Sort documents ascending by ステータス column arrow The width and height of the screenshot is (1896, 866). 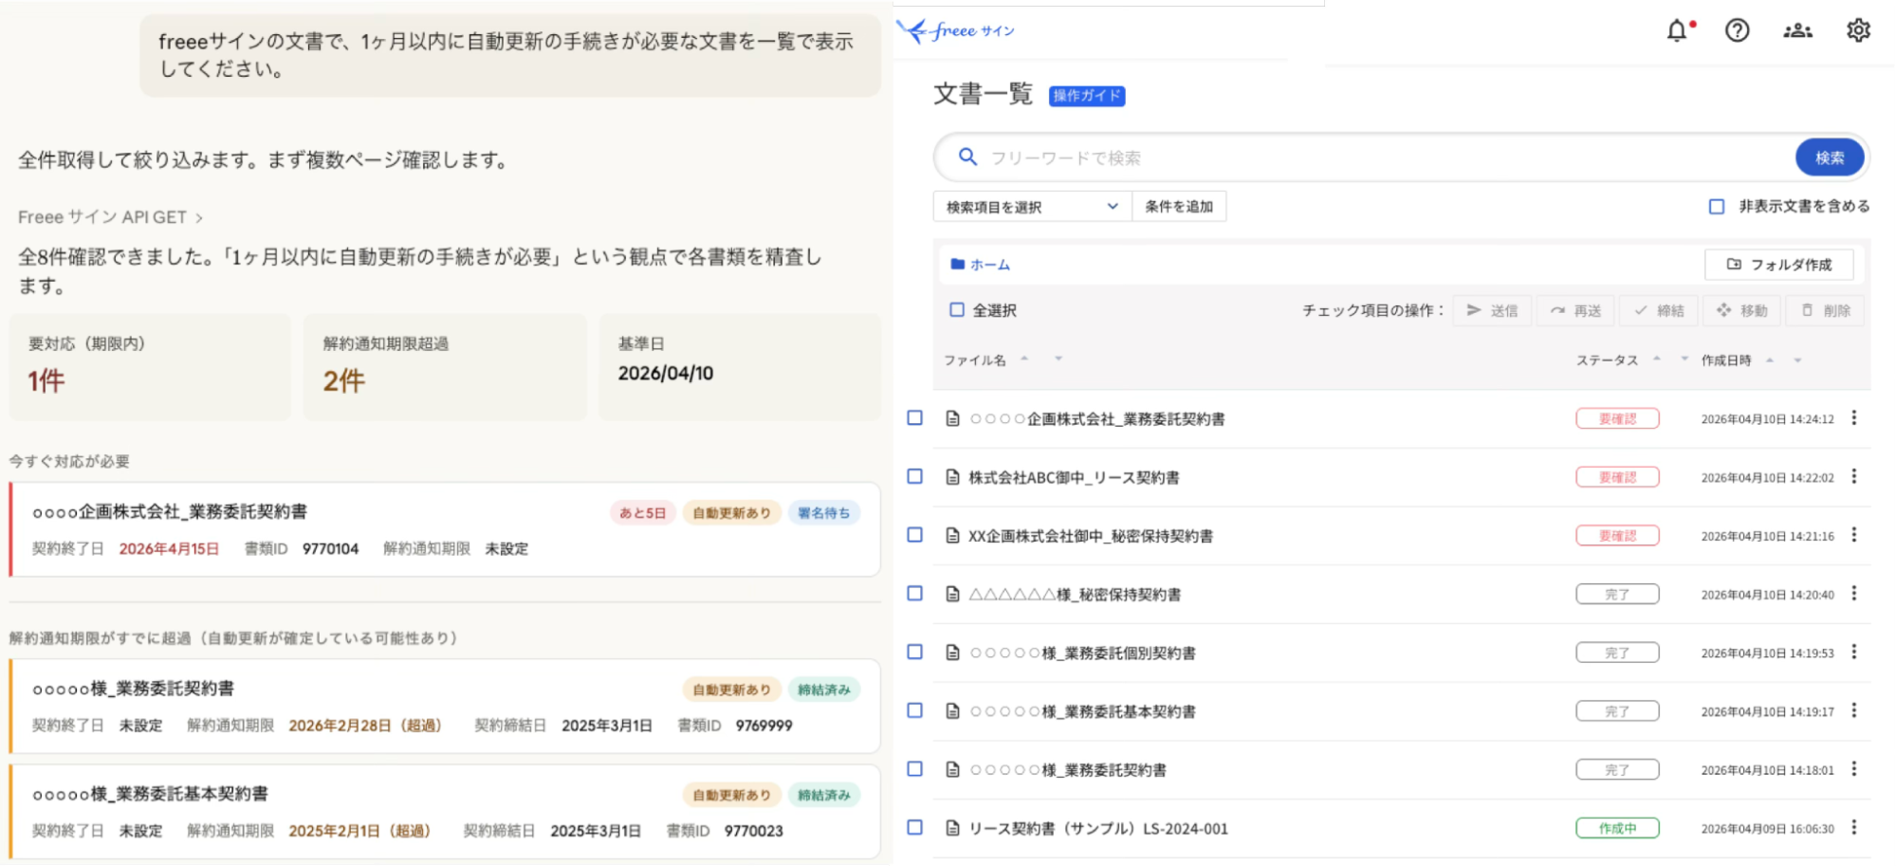(1657, 359)
